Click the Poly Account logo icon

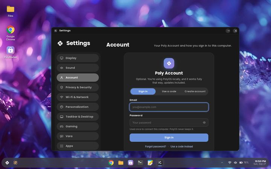pos(169,63)
